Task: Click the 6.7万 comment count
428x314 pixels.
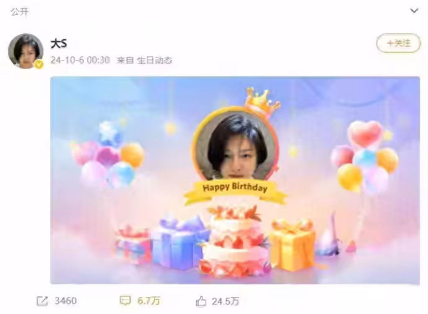Action: pyautogui.click(x=149, y=301)
